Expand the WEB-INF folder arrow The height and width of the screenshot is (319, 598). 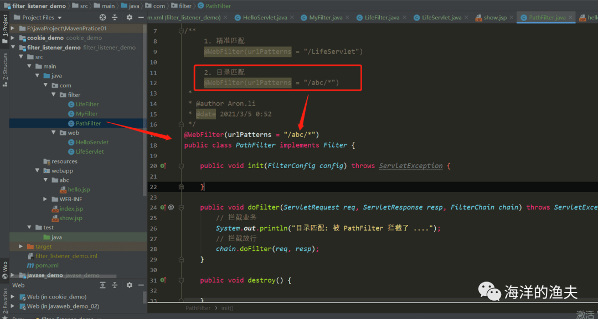tap(45, 199)
